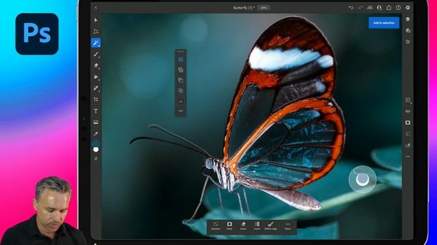The width and height of the screenshot is (437, 245).
Task: Choose subtract from selection mode icon
Action: (x=180, y=80)
